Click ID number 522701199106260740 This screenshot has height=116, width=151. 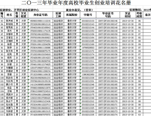tap(40, 61)
